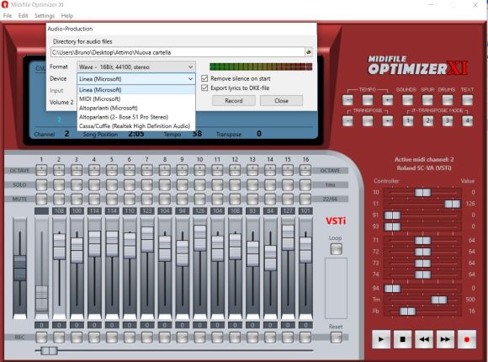Open the DRUMS function button
Screen dimensions: 488x362
(x=448, y=100)
